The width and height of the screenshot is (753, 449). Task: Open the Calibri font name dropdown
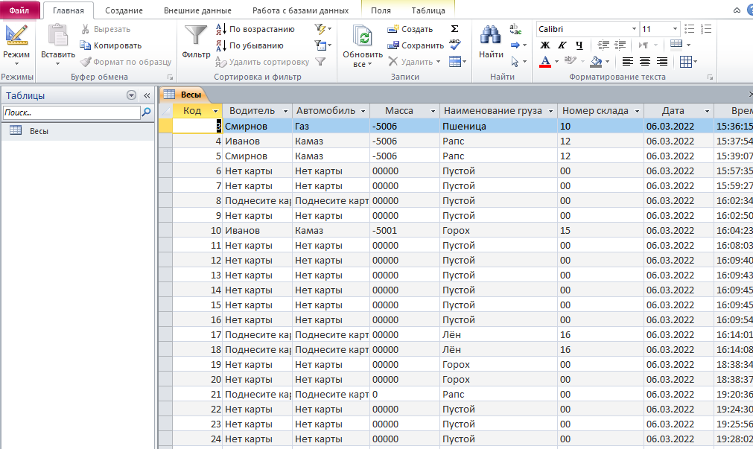click(x=634, y=29)
